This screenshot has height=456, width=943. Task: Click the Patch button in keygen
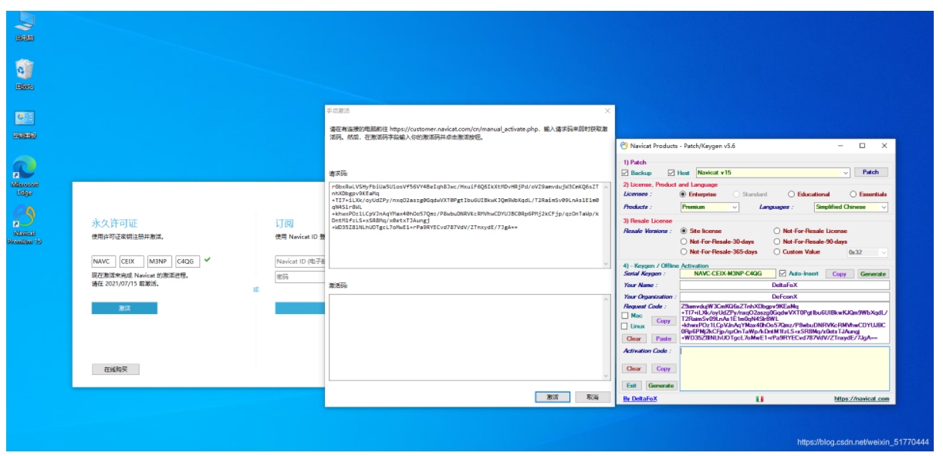870,172
